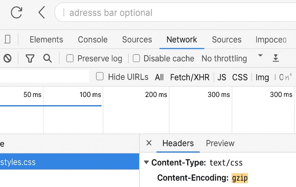Click the throttling dropdown arrow
Viewport: 296px width, 187px height.
[260, 56]
